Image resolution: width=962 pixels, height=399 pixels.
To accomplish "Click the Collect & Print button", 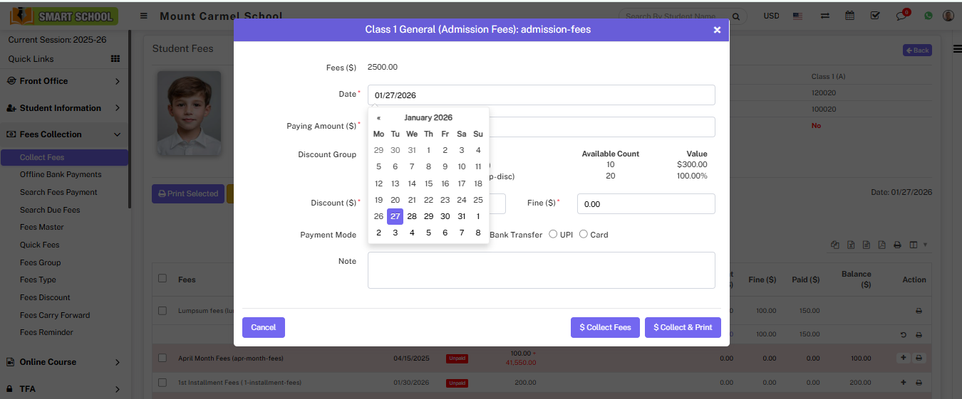I will click(683, 327).
